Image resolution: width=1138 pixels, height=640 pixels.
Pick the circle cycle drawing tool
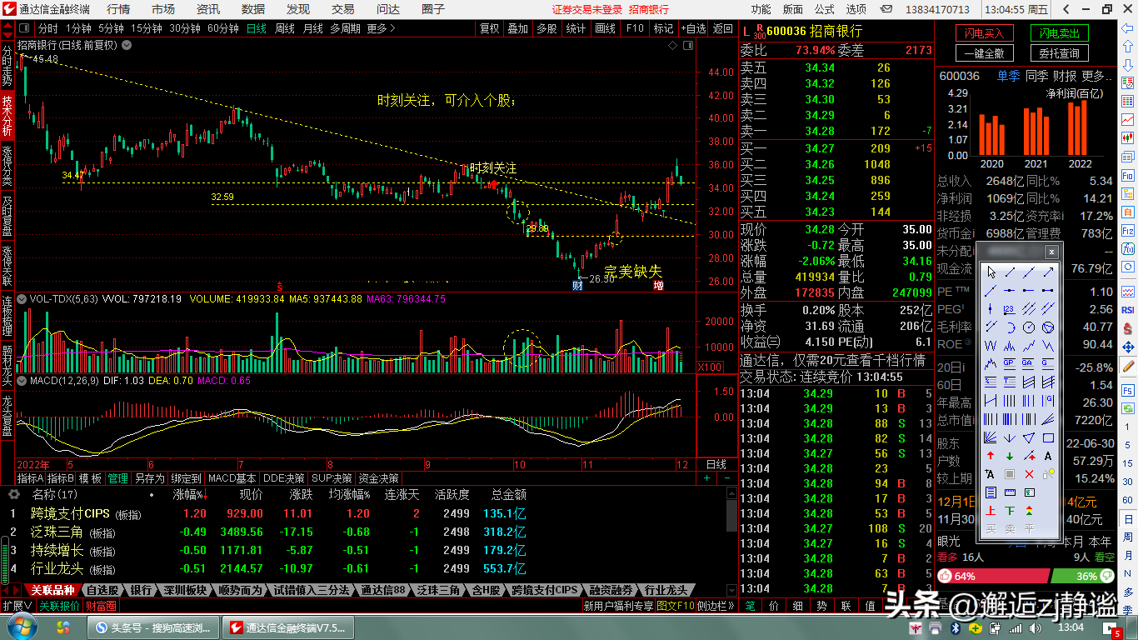pos(1029,327)
